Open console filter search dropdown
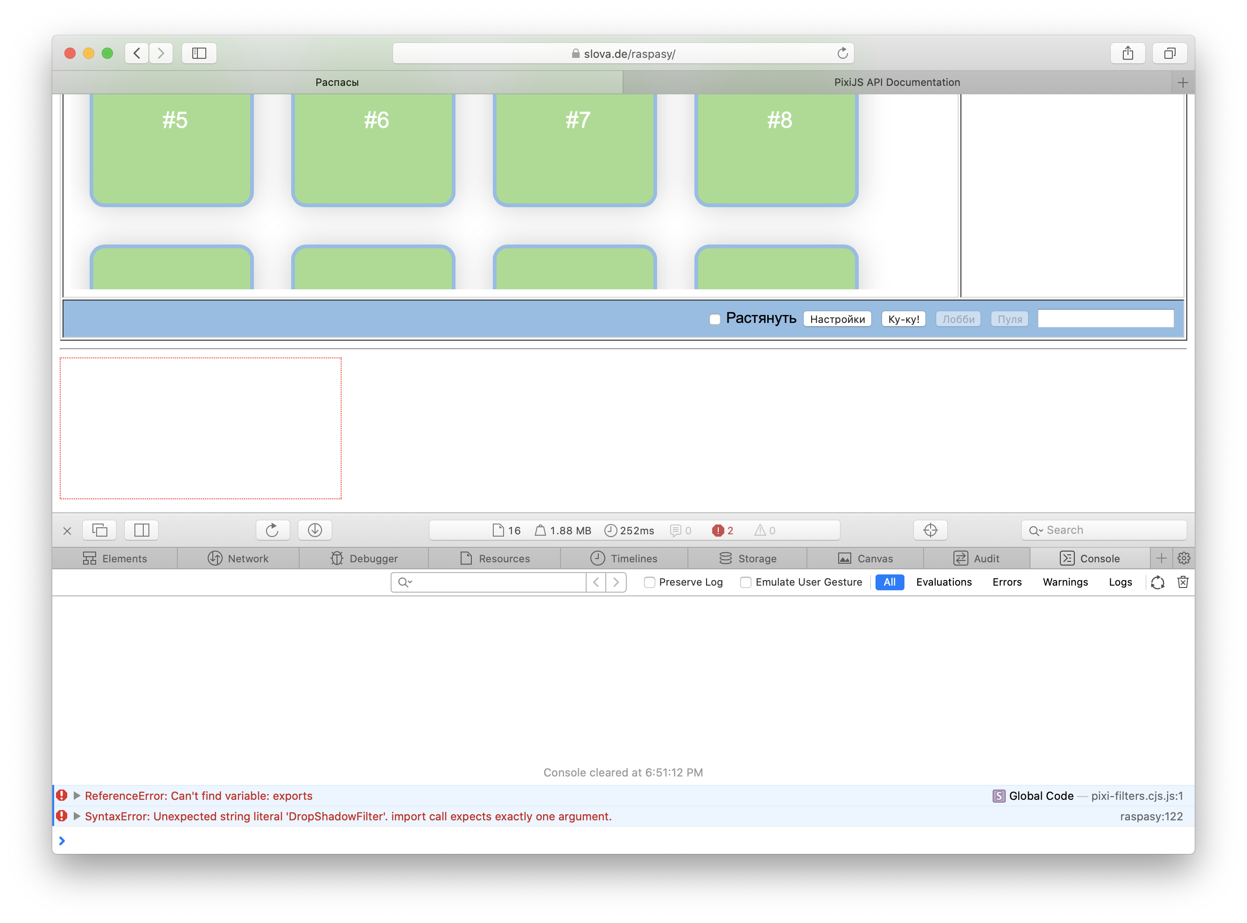The image size is (1247, 923). click(405, 581)
